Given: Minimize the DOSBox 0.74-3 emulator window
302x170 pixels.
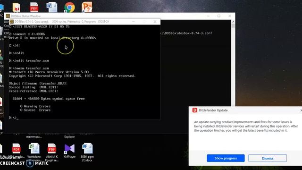Looking at the screenshot, I should coord(134,22).
